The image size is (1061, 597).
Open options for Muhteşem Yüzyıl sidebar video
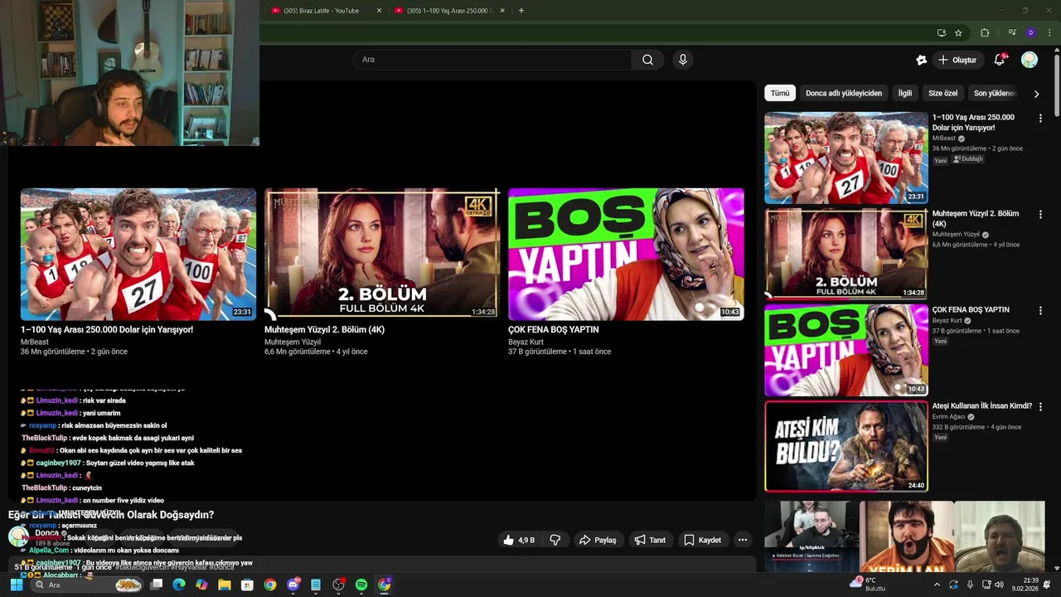coord(1040,215)
